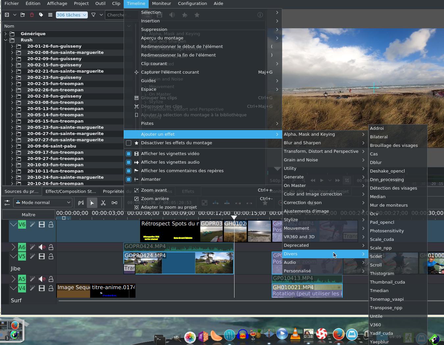This screenshot has width=444, height=345.
Task: Unmute track A6 speaker icon
Action: (x=42, y=247)
